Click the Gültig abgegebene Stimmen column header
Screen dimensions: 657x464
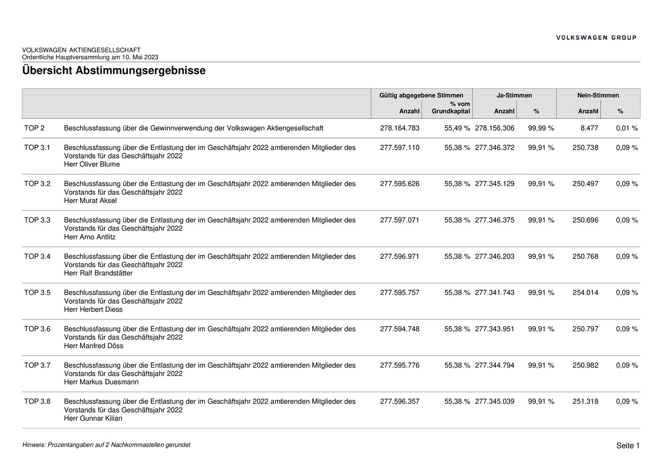[x=421, y=95]
